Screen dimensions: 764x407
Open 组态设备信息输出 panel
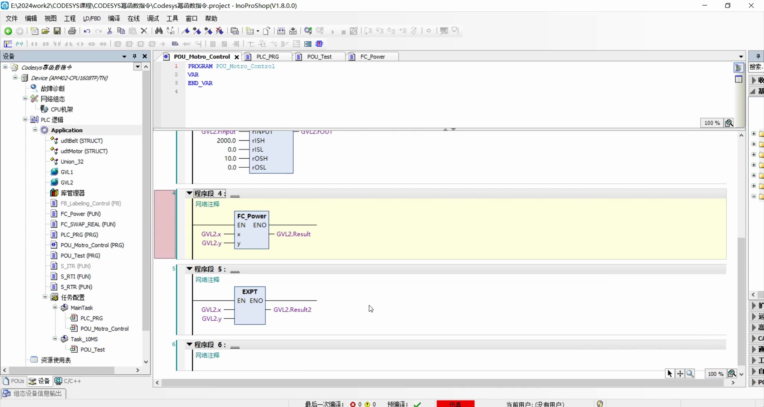[33, 393]
